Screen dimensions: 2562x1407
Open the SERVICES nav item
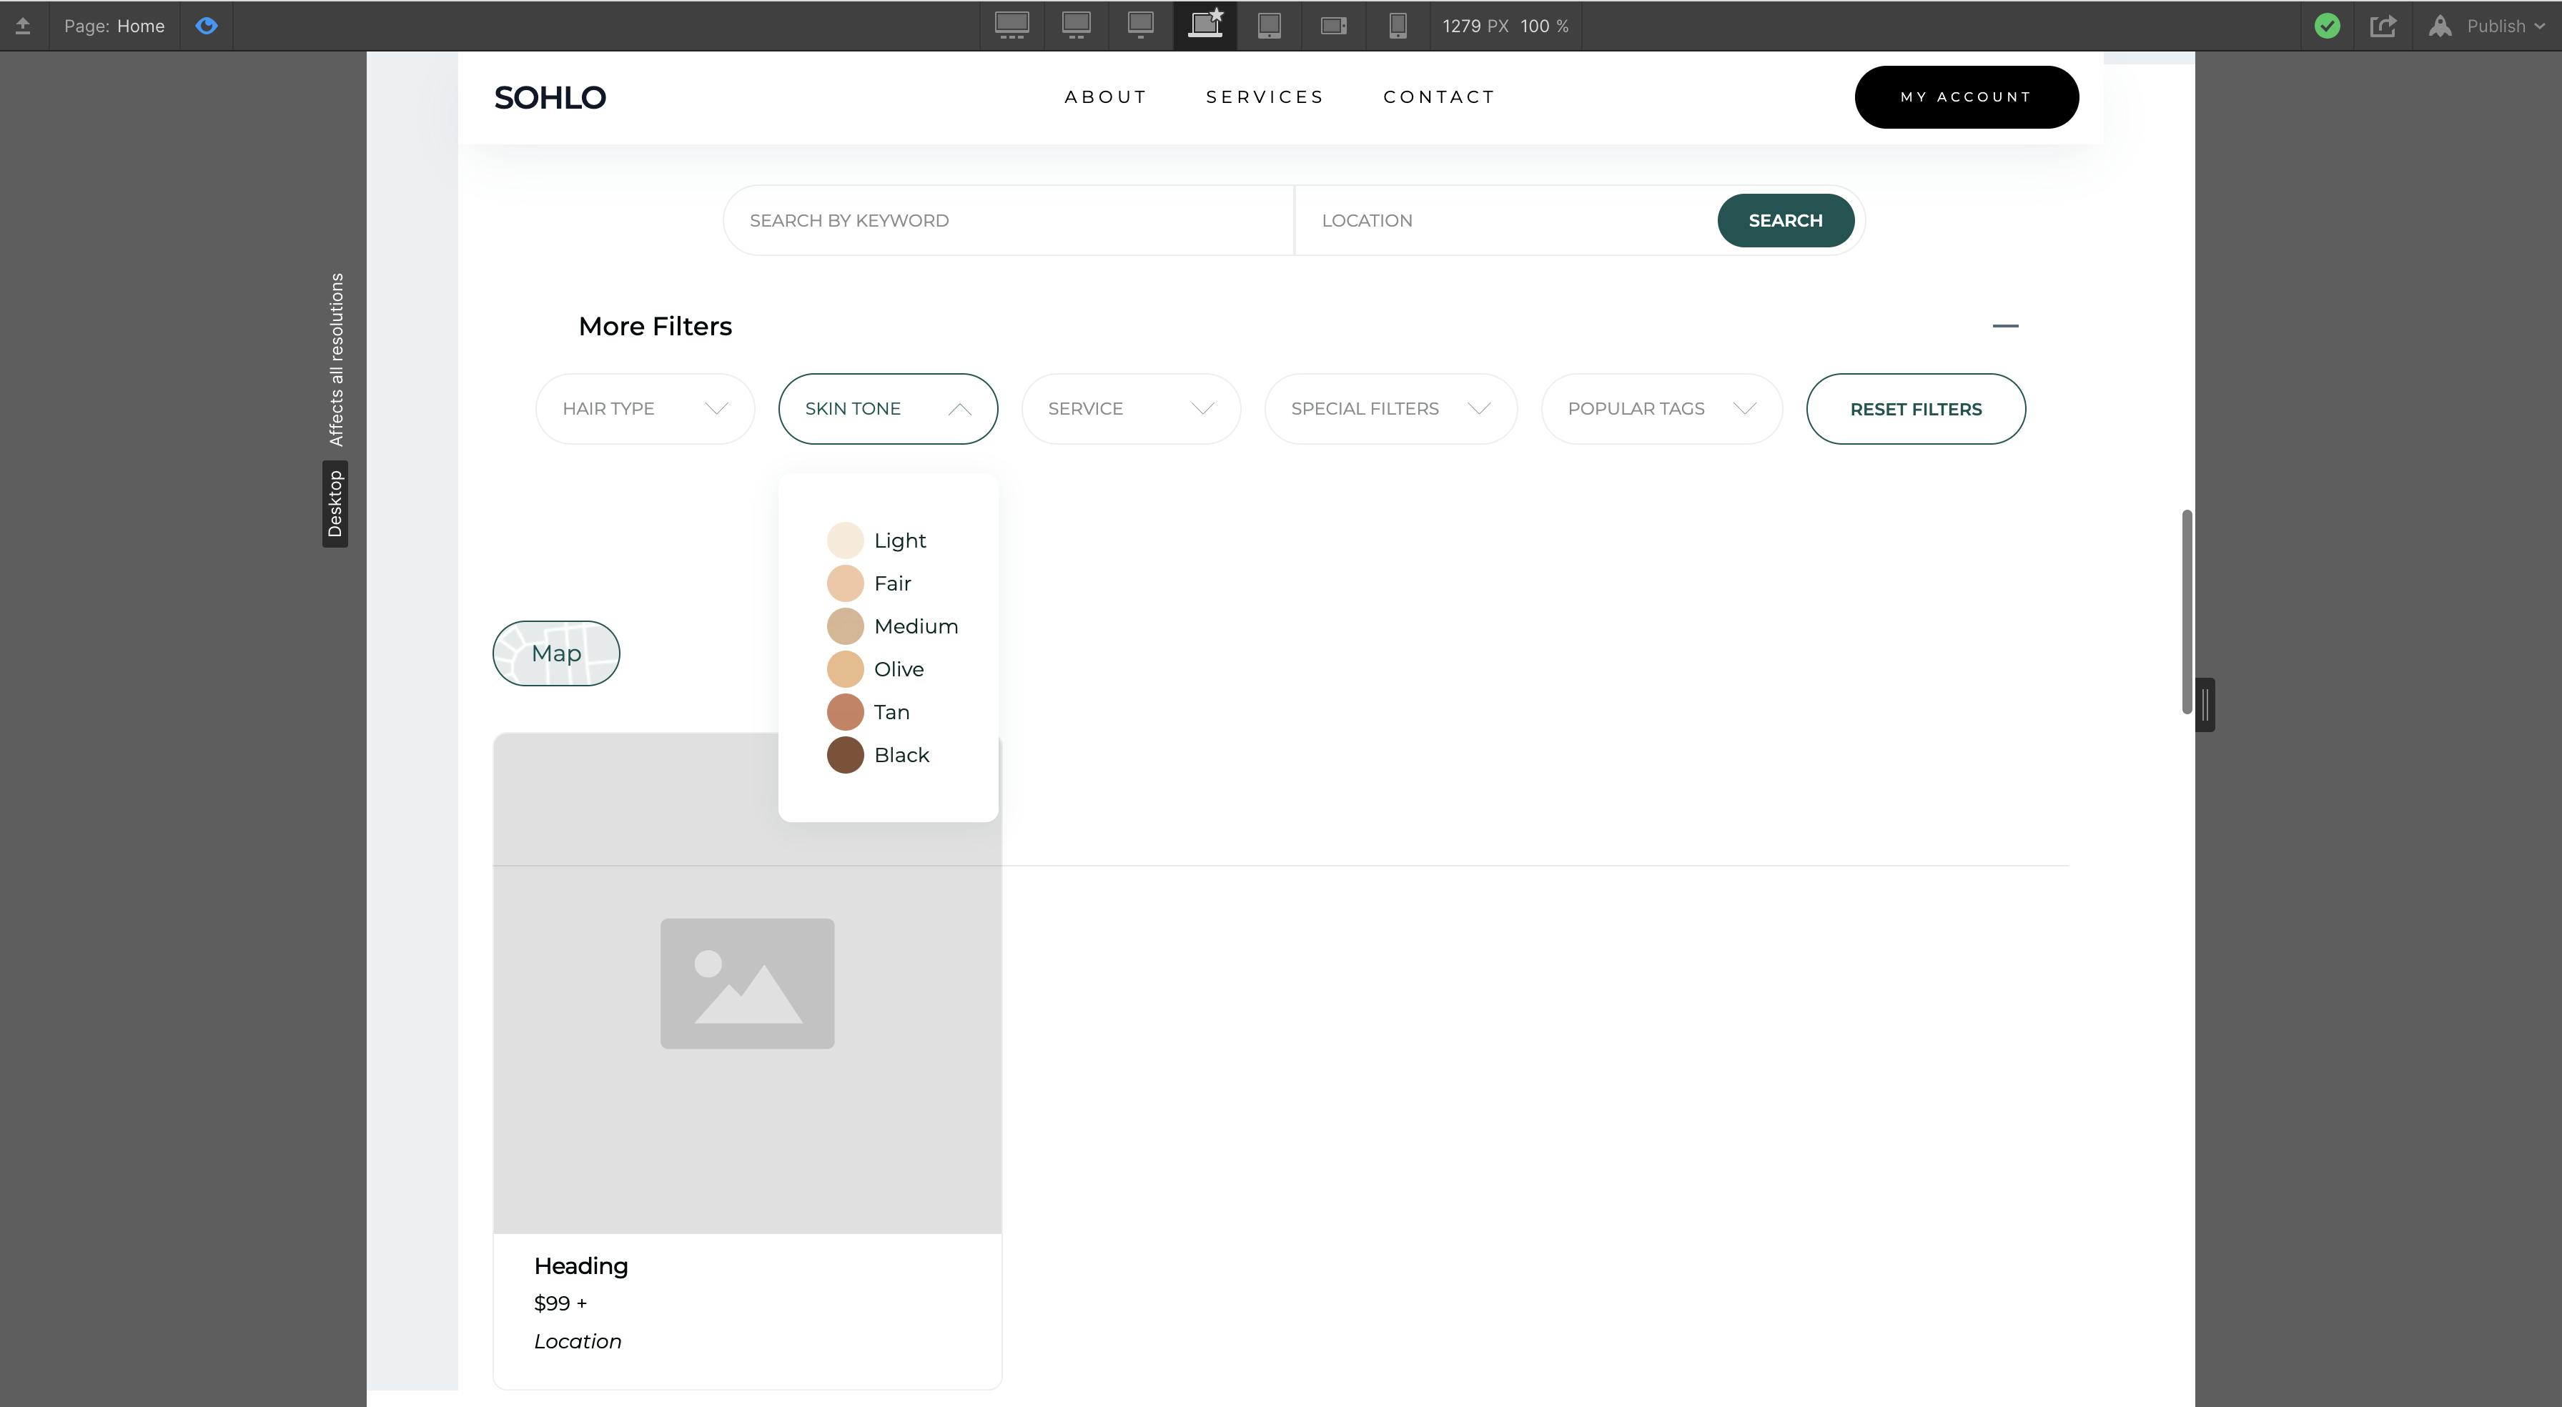1265,97
